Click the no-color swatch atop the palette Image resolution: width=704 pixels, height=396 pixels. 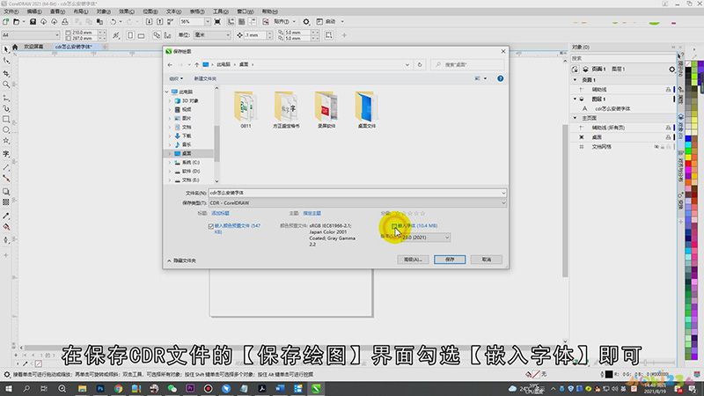point(688,64)
